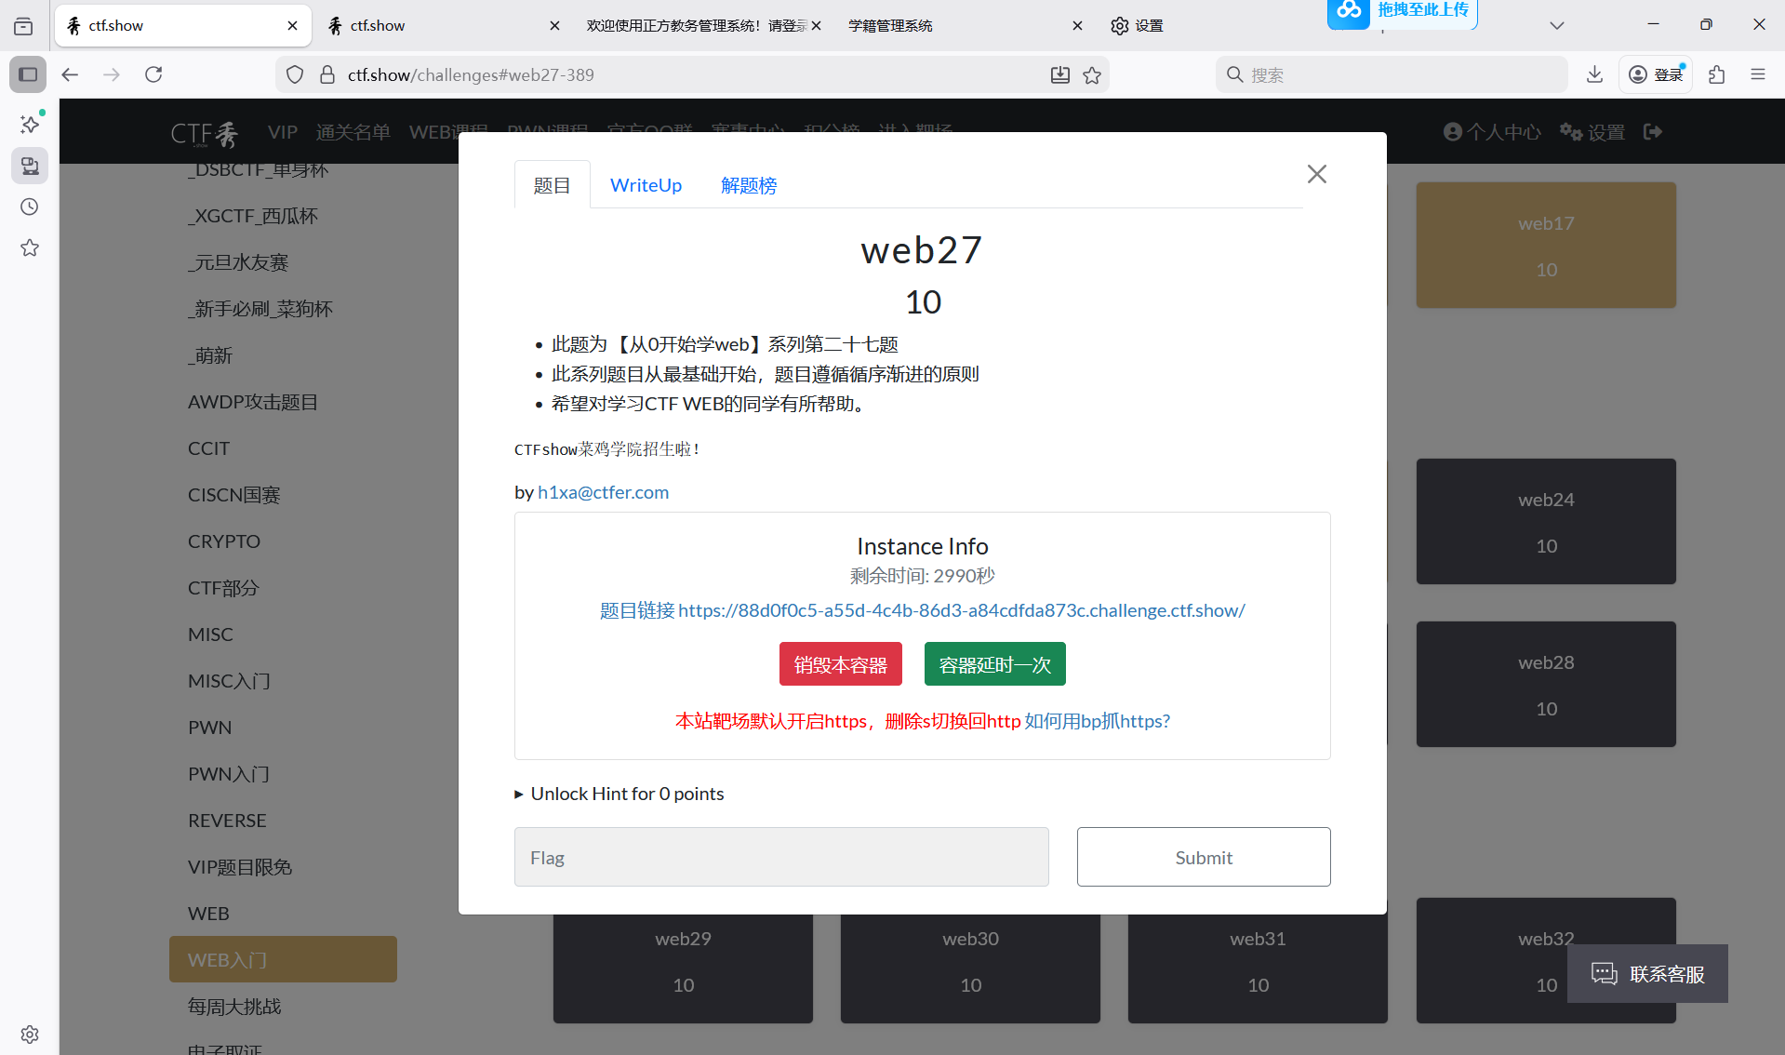The height and width of the screenshot is (1055, 1785).
Task: Open 个人中心 in the navbar
Action: pos(1492,132)
